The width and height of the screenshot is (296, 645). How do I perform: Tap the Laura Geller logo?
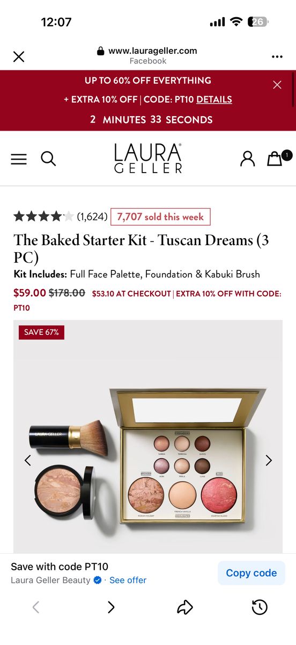click(148, 158)
